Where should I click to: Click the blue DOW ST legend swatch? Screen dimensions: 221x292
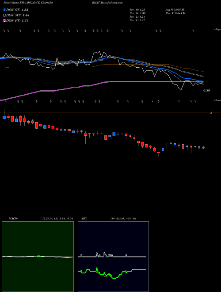coord(5,10)
